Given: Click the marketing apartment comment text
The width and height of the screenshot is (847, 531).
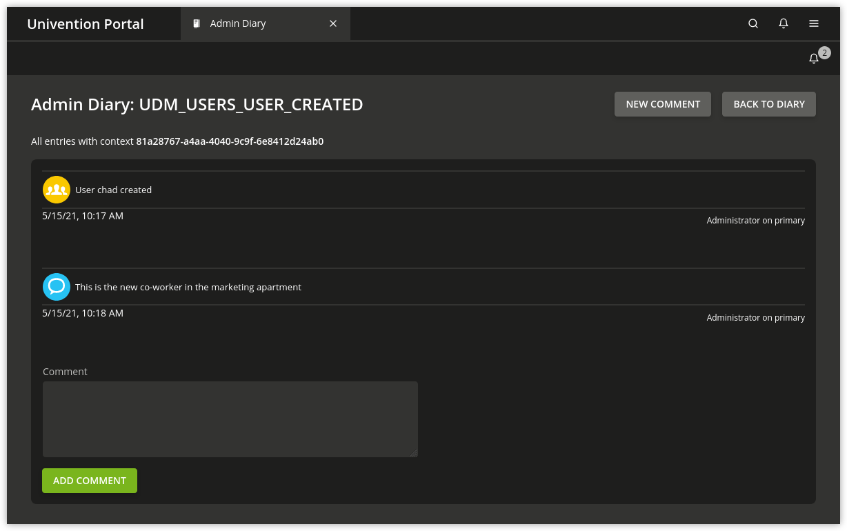Looking at the screenshot, I should pyautogui.click(x=188, y=287).
